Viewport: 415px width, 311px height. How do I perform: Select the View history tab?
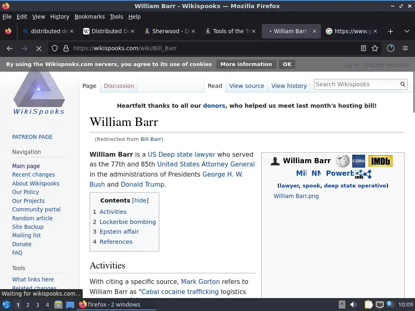pyautogui.click(x=289, y=86)
